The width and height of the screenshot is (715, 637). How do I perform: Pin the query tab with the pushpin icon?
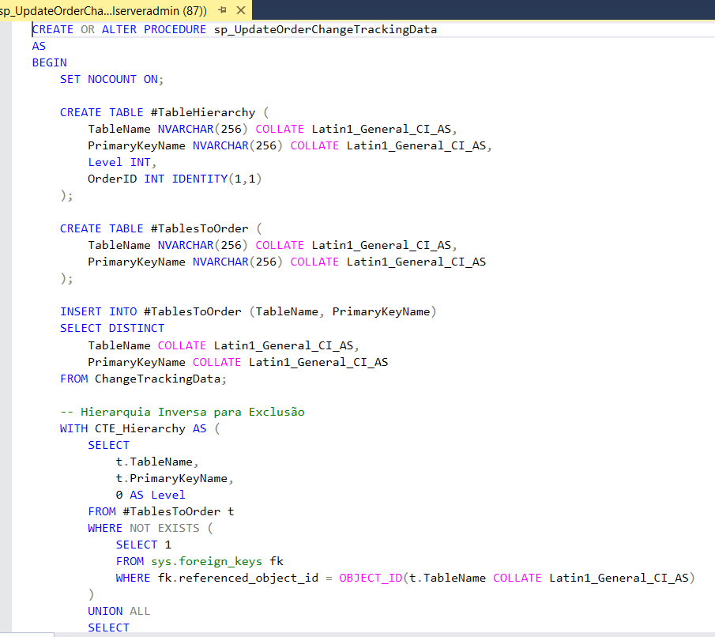point(223,10)
